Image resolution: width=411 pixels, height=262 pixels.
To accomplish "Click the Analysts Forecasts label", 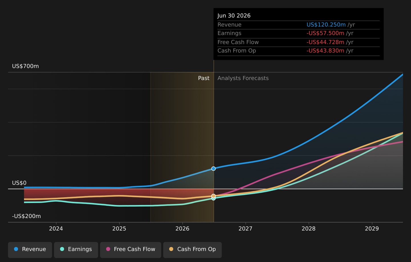I will tap(243, 78).
